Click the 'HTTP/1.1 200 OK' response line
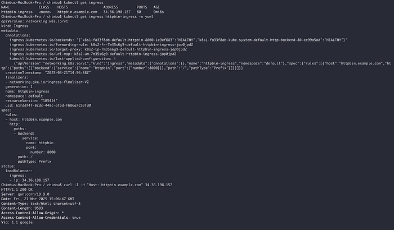 point(16,190)
